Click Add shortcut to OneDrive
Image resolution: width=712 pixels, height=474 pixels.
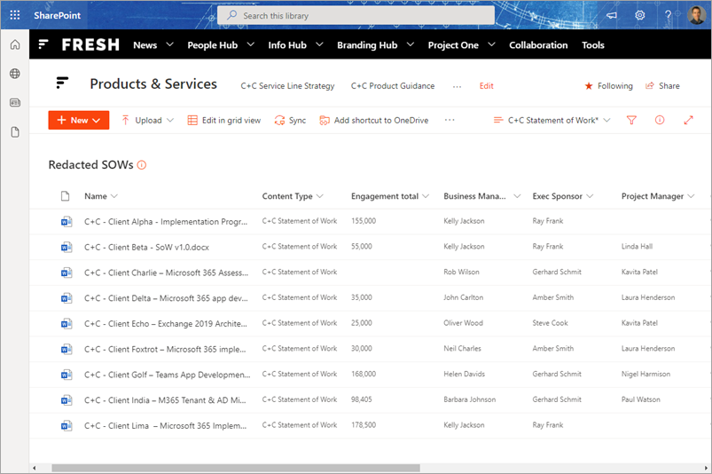coord(374,120)
